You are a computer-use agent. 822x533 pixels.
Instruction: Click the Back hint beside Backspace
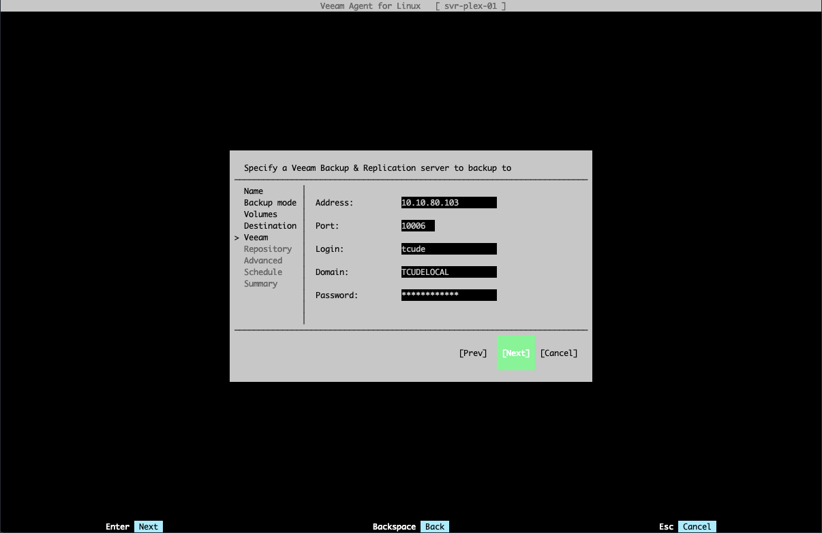tap(435, 527)
